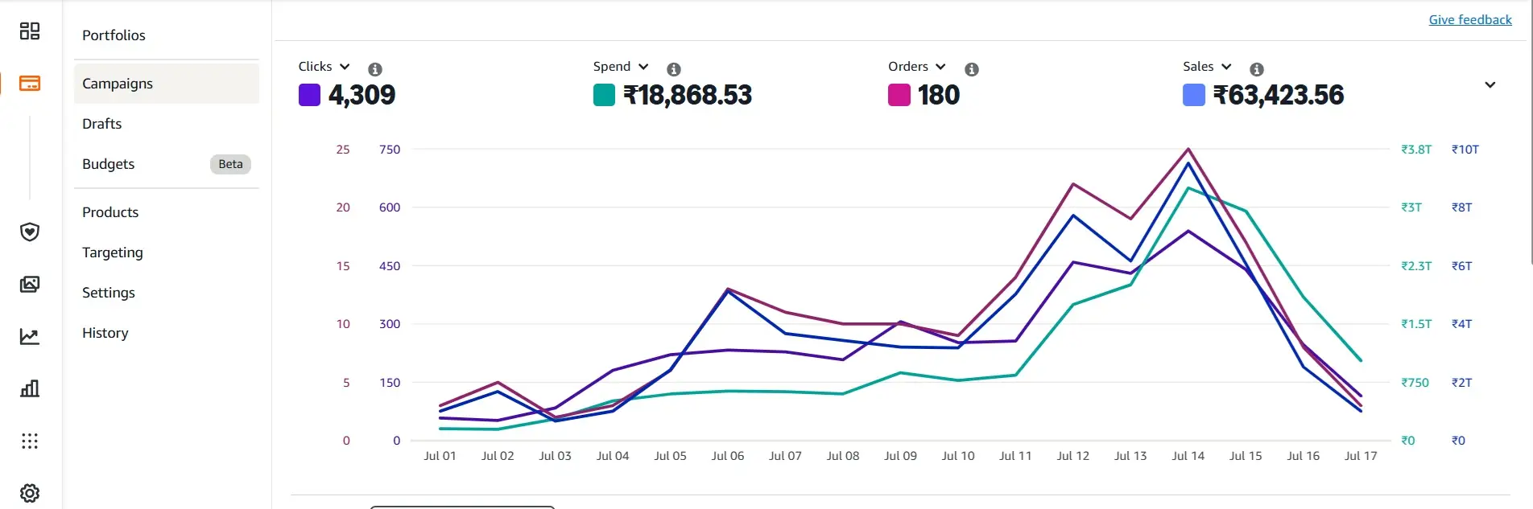Viewport: 1533px width, 509px height.
Task: Open the settings gear icon in sidebar
Action: tap(30, 493)
